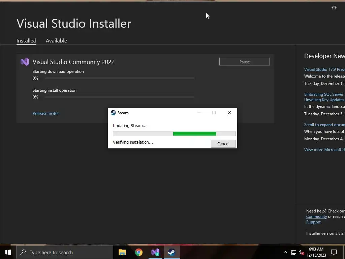Launch Google Chrome from the taskbar

[138, 252]
